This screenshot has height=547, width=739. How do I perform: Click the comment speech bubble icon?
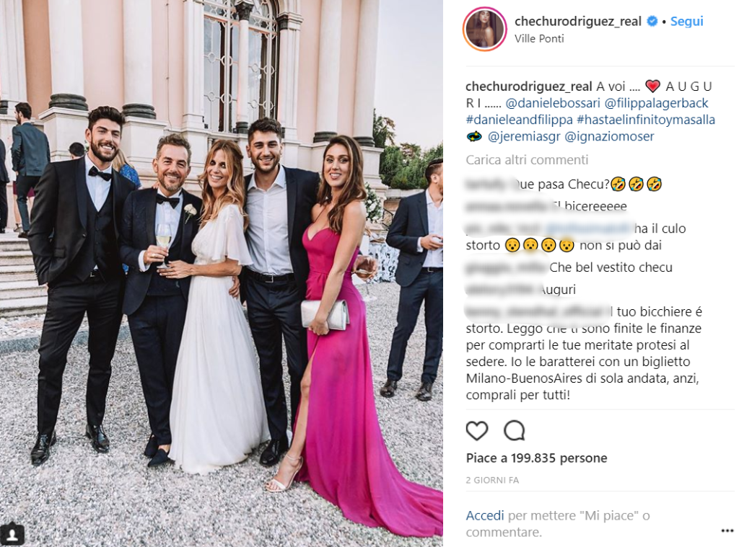tap(514, 430)
